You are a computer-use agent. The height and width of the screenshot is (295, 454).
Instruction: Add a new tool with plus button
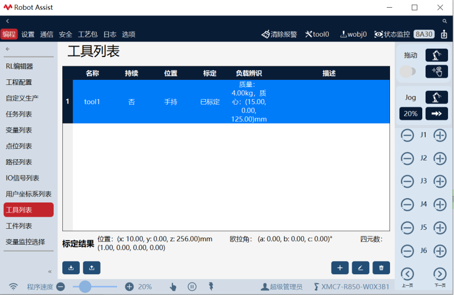pos(340,268)
